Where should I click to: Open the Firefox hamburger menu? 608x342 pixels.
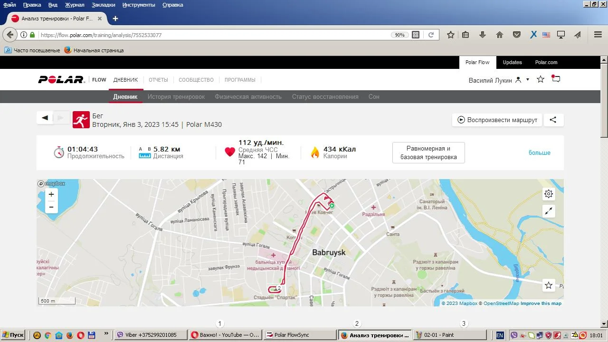click(x=598, y=35)
